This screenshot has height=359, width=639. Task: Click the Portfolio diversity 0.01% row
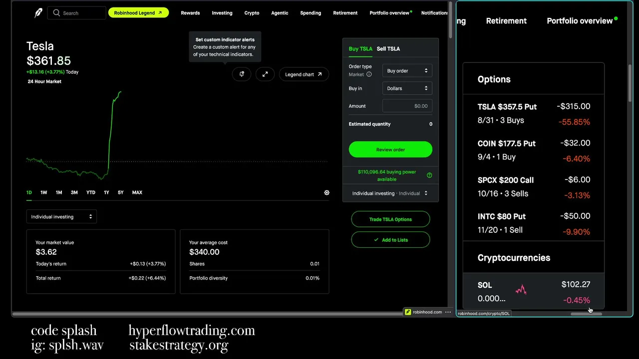[254, 278]
